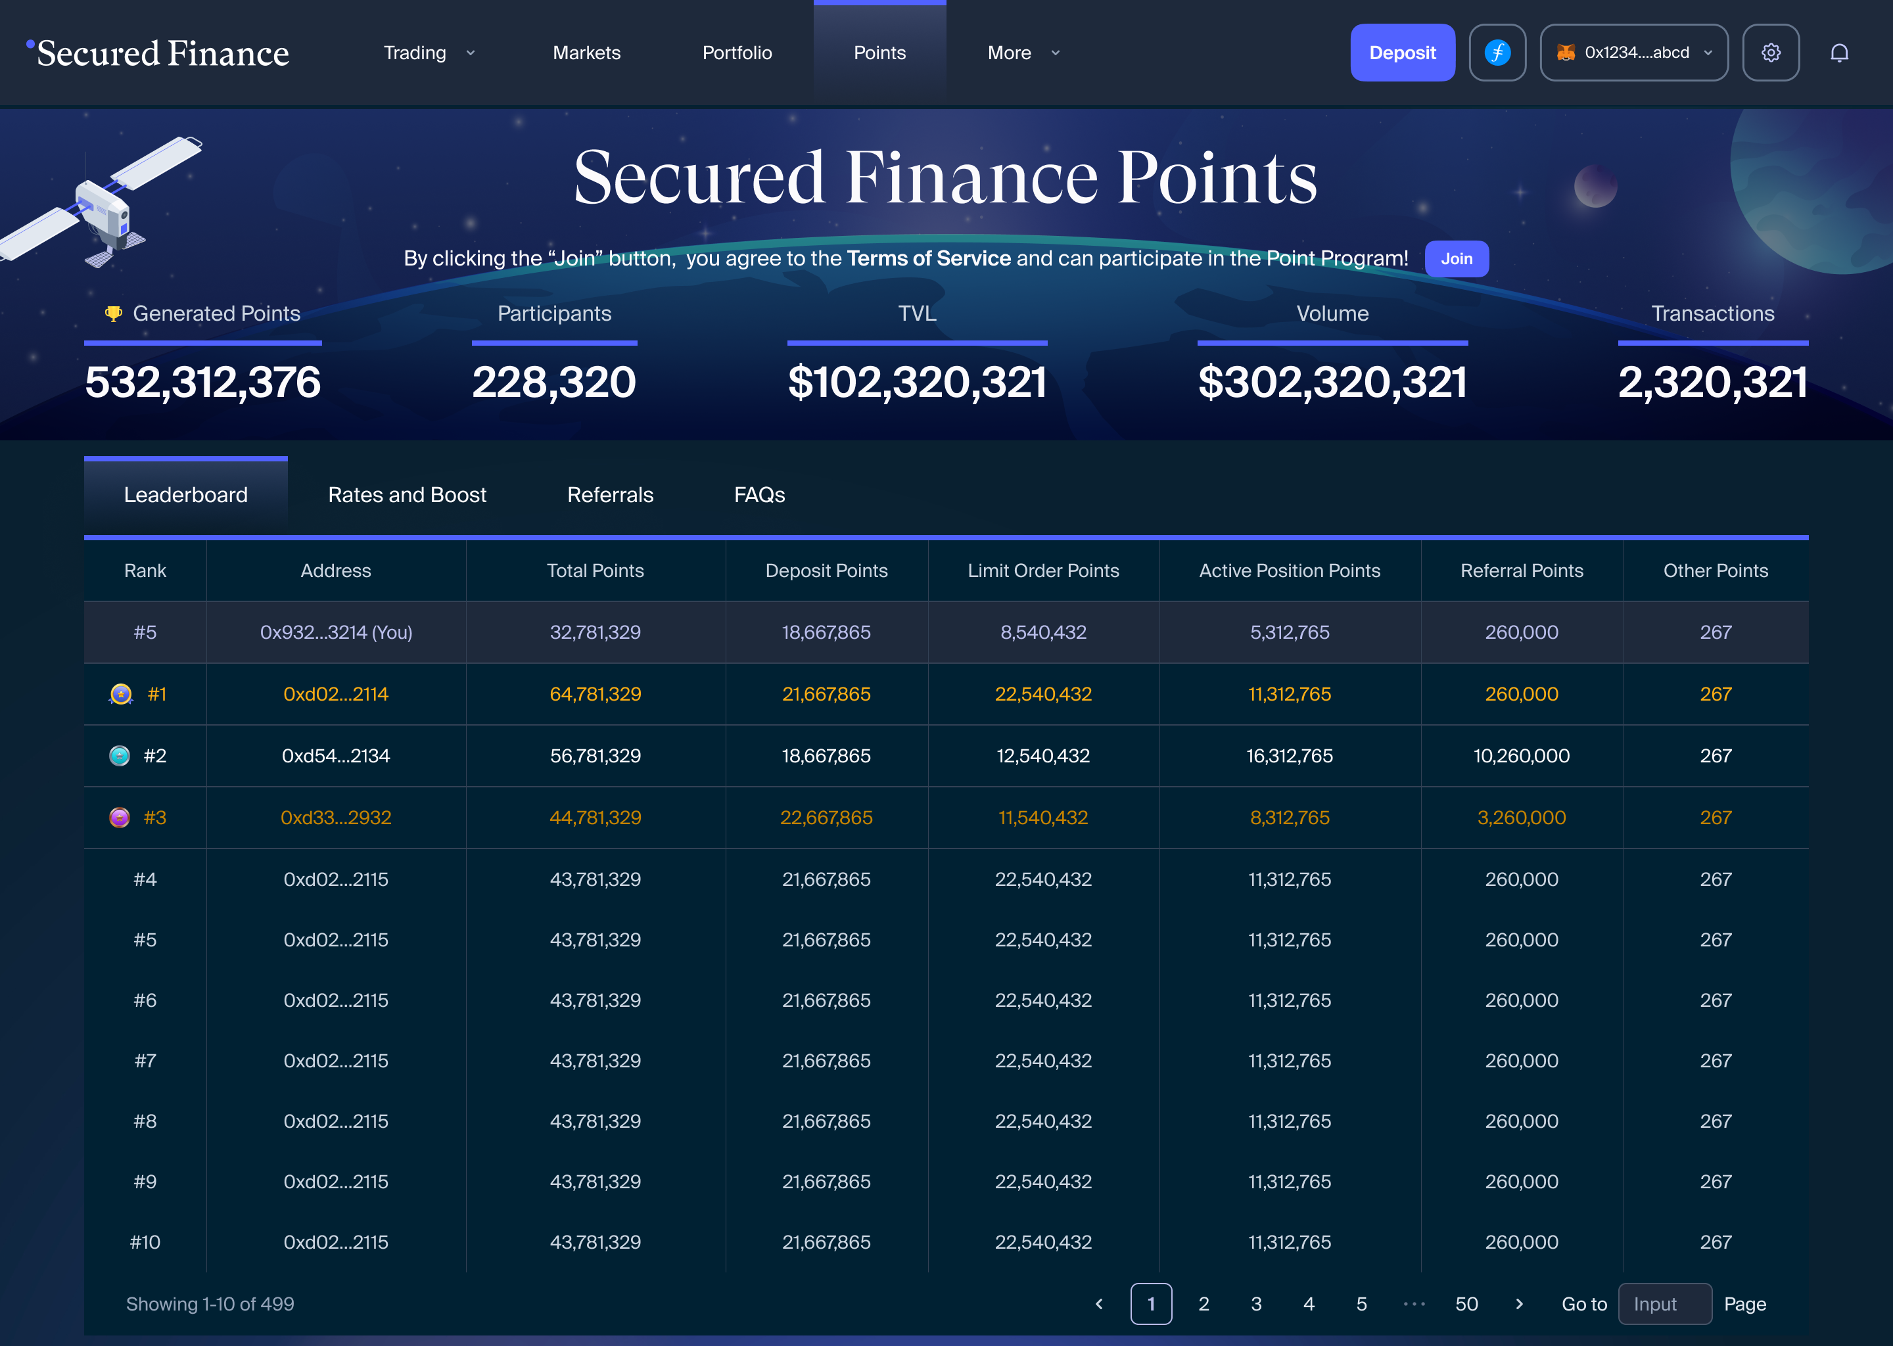This screenshot has height=1346, width=1893.
Task: Click the Filecoin network icon button
Action: (1497, 52)
